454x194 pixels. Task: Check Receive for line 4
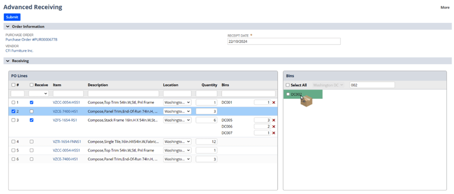coord(32,142)
